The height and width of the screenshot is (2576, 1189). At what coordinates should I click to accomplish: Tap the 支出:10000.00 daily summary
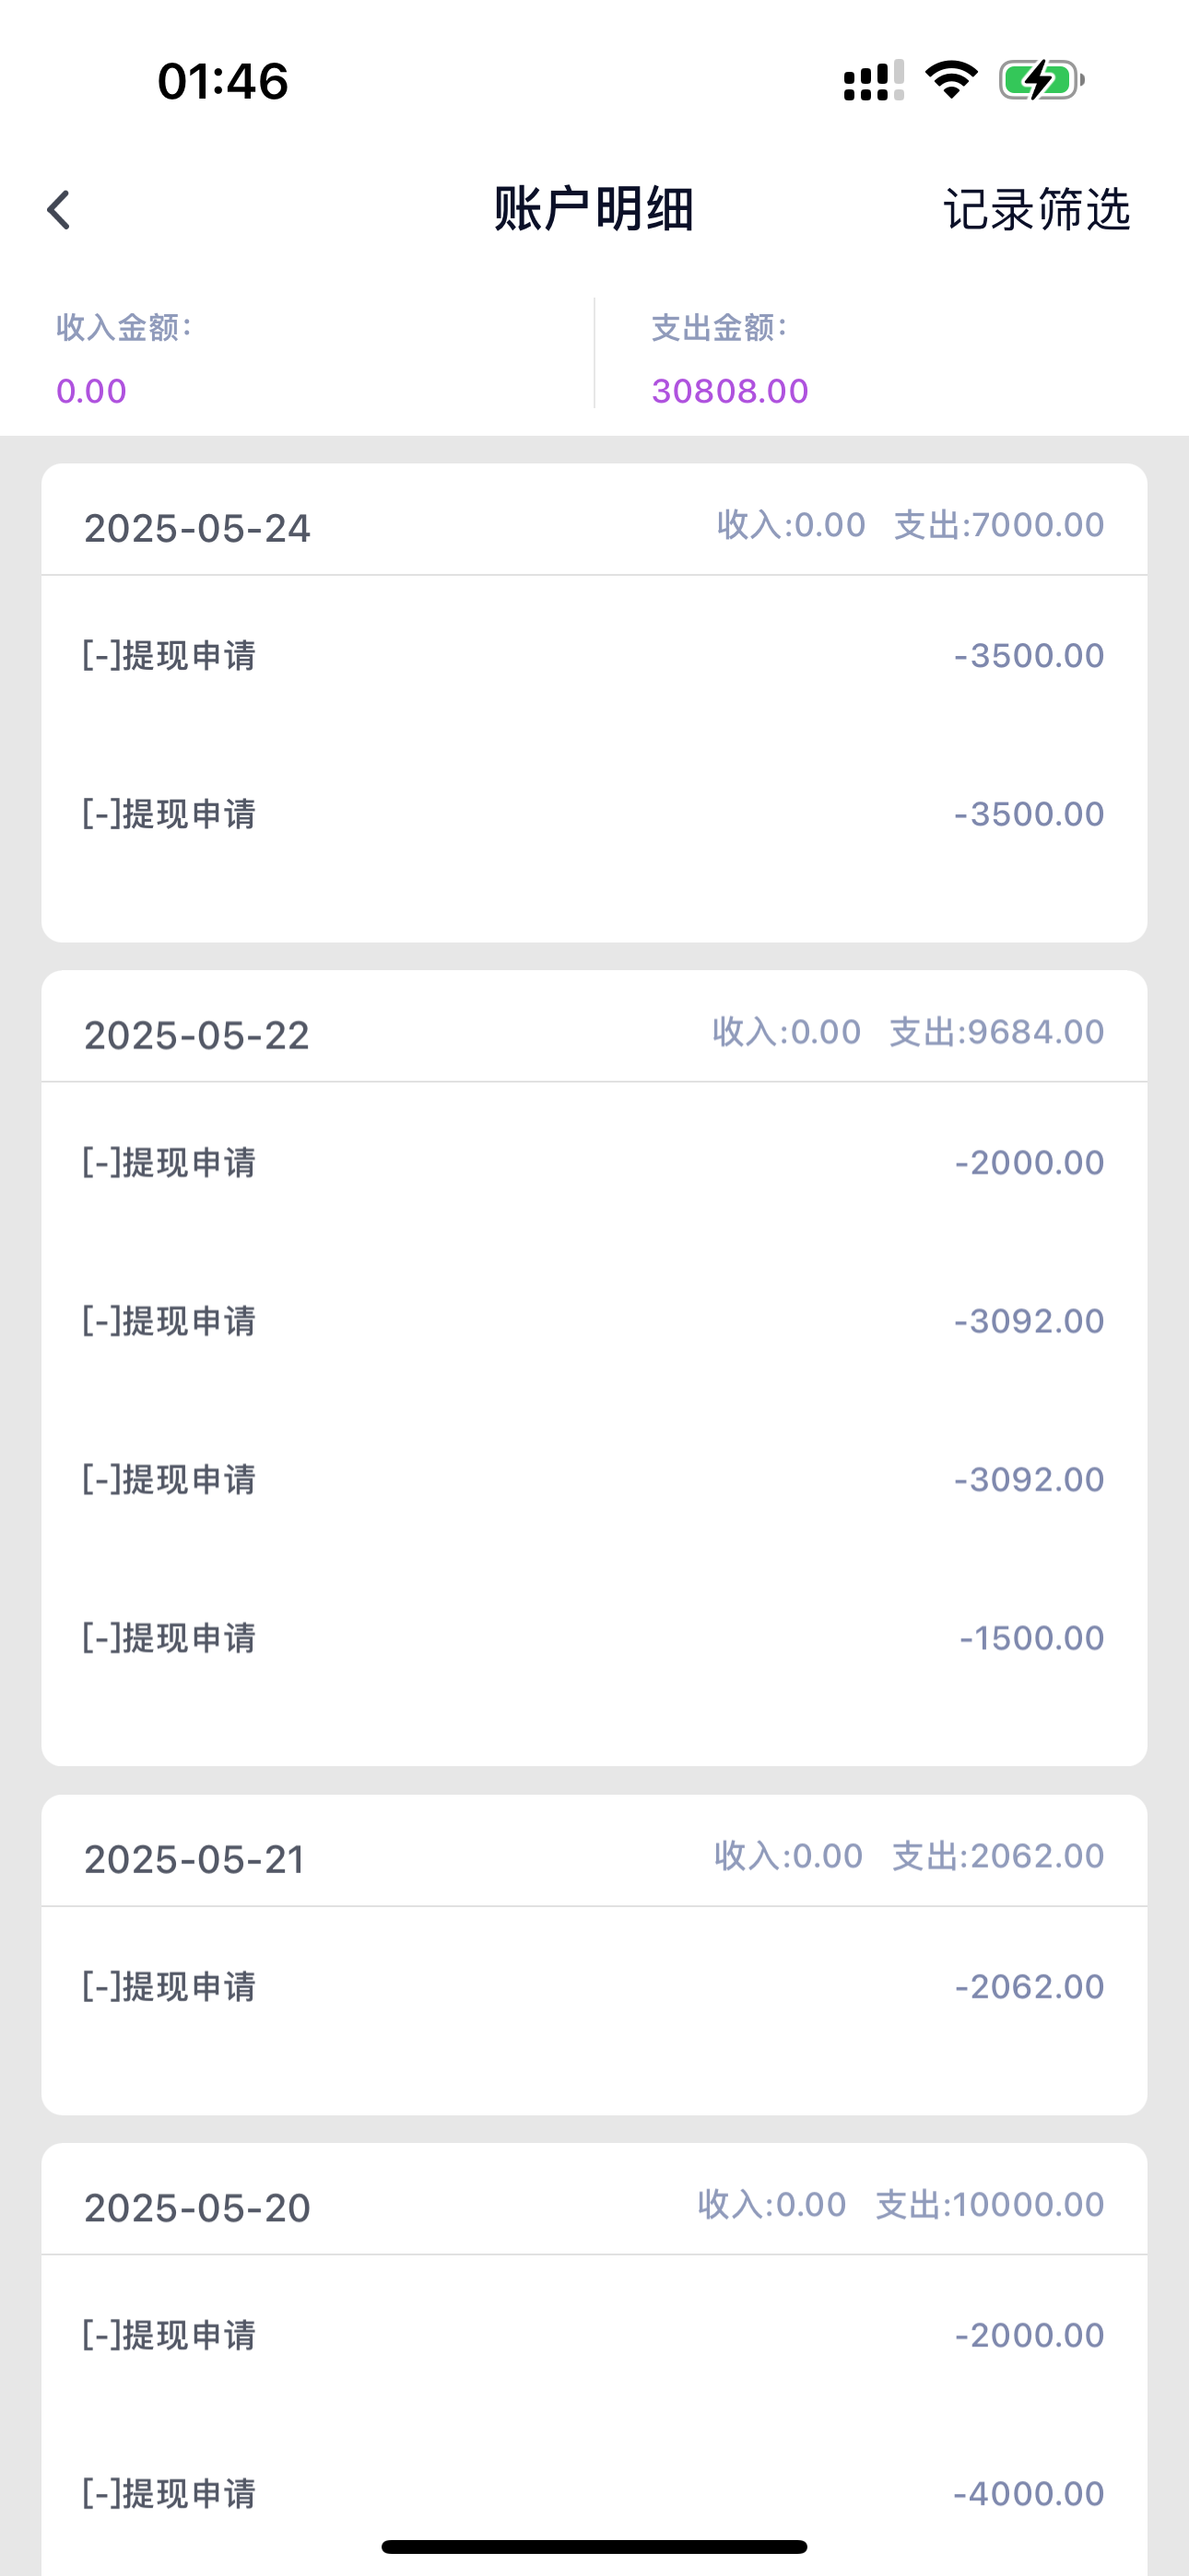click(990, 2204)
